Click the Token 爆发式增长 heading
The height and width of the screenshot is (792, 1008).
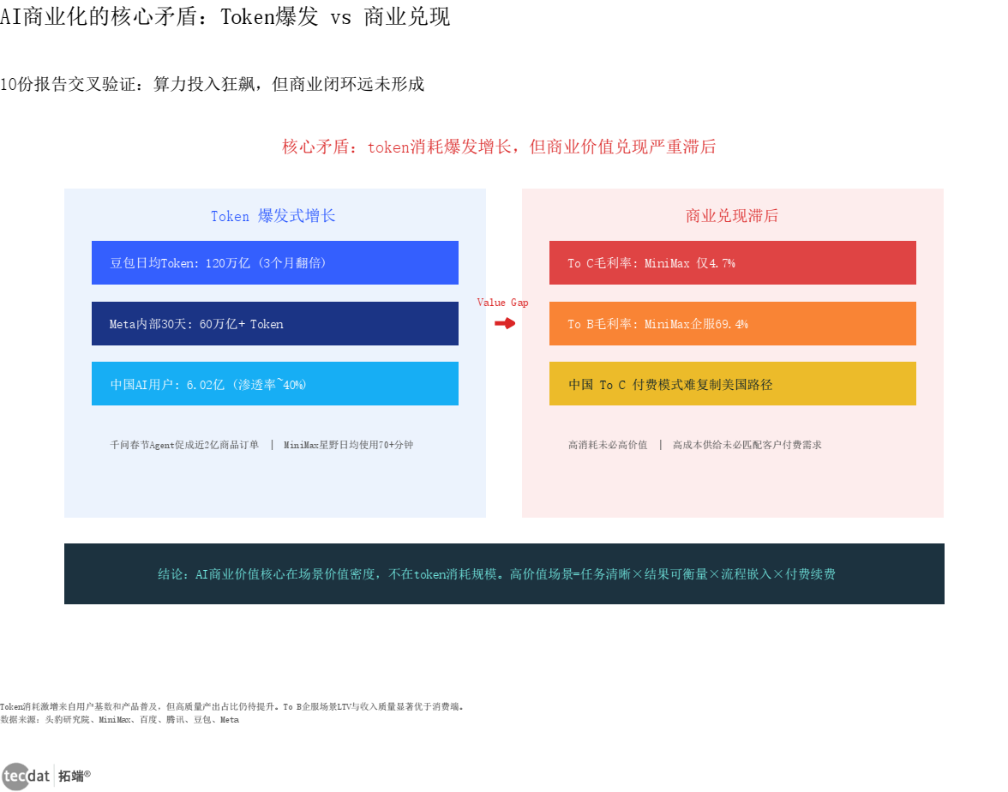coord(273,216)
